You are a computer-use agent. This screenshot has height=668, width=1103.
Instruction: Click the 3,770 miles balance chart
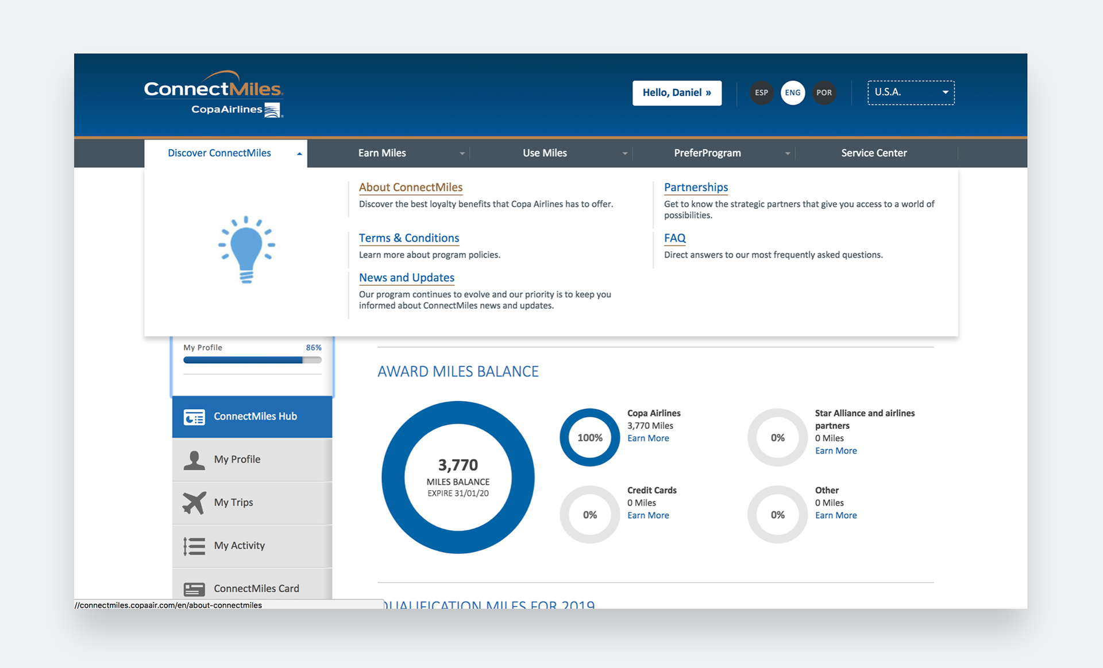pyautogui.click(x=458, y=477)
